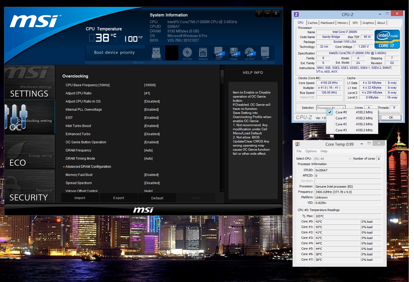Open the Processor selection dropdown in CPU-Z

tap(331, 108)
